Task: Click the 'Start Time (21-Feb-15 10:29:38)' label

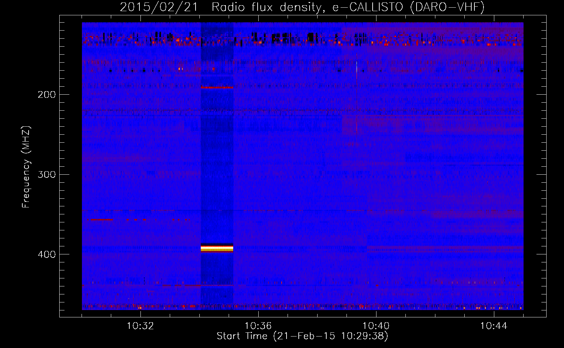Action: [303, 336]
